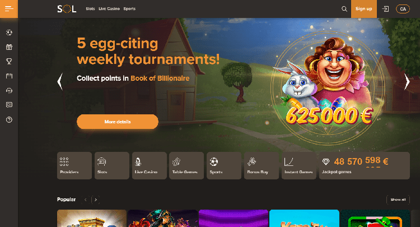The width and height of the screenshot is (420, 227).
Task: Click the More details button
Action: [118, 122]
